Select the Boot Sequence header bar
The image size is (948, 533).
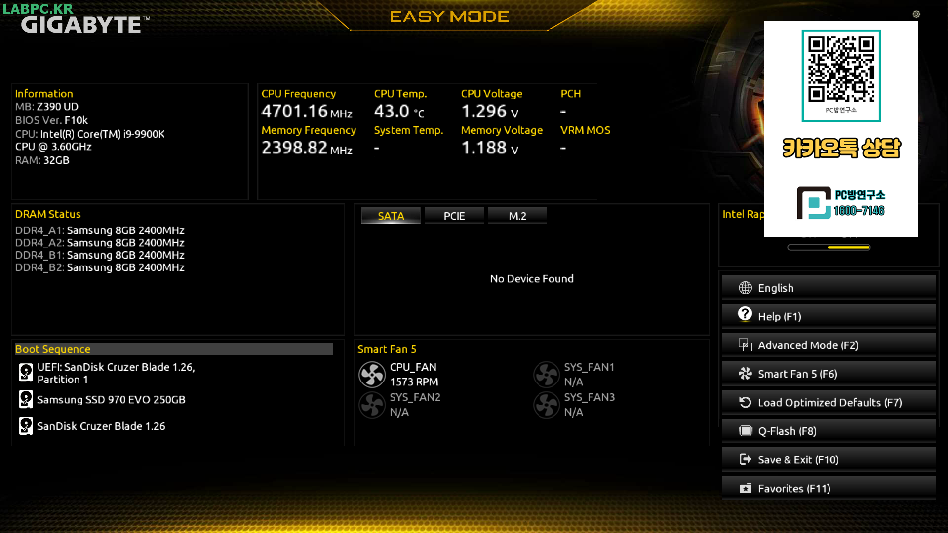(174, 349)
